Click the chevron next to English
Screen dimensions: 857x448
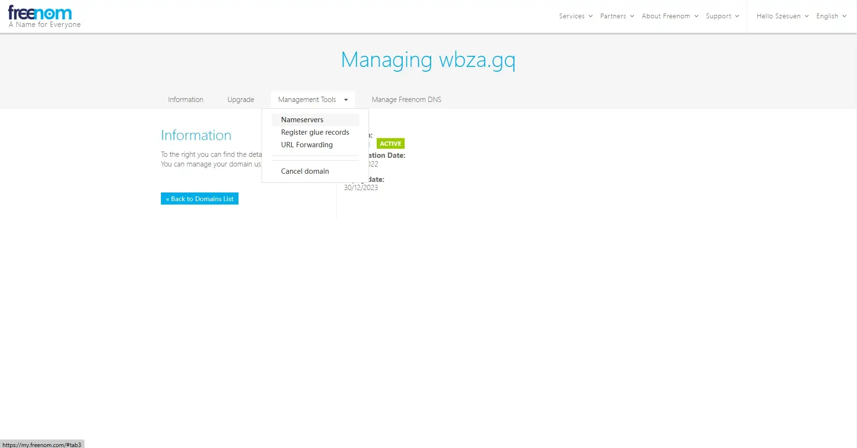tap(844, 16)
